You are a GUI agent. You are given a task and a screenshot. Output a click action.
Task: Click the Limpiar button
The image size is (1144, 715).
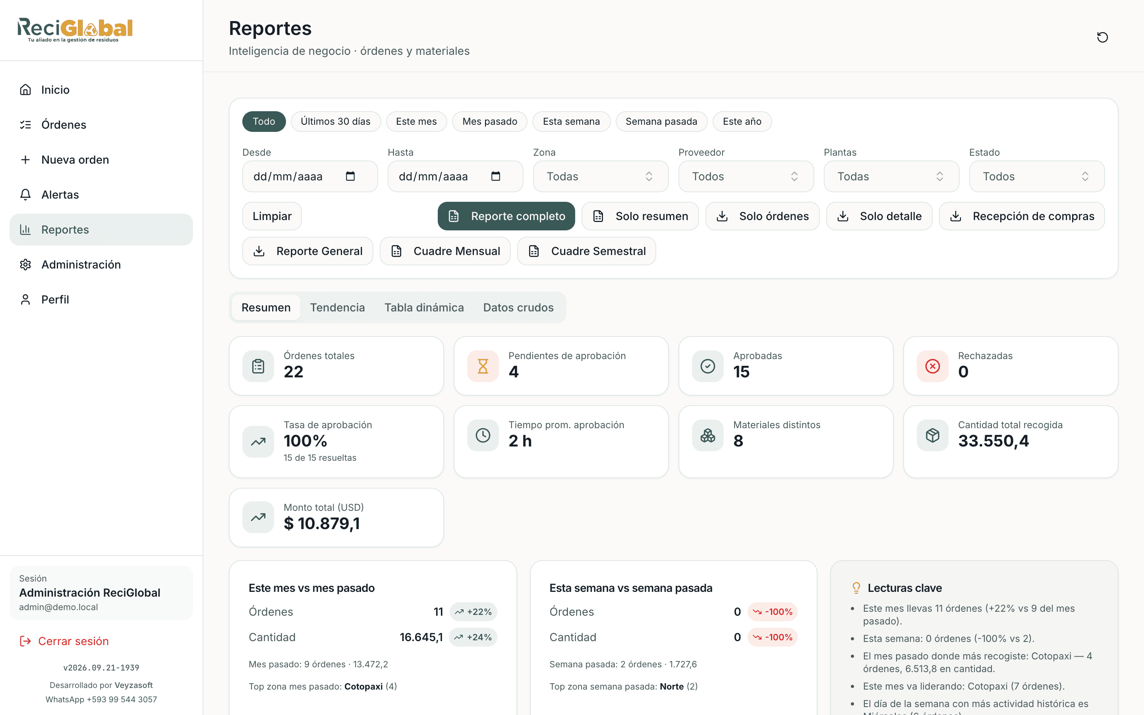272,216
